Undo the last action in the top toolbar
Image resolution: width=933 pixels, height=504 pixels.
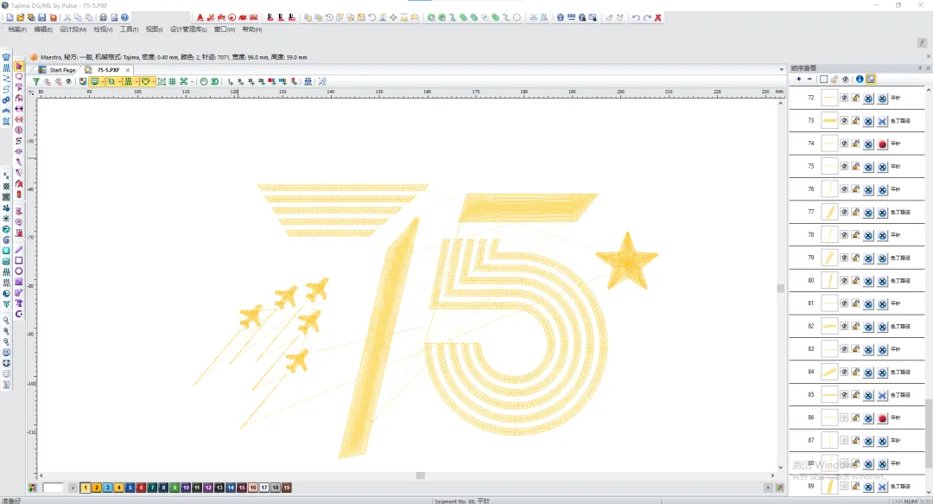(636, 17)
